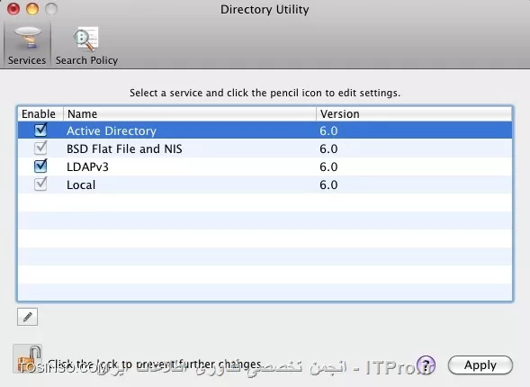The width and height of the screenshot is (530, 387).
Task: Click the padlock to prevent changes
Action: pyautogui.click(x=27, y=358)
